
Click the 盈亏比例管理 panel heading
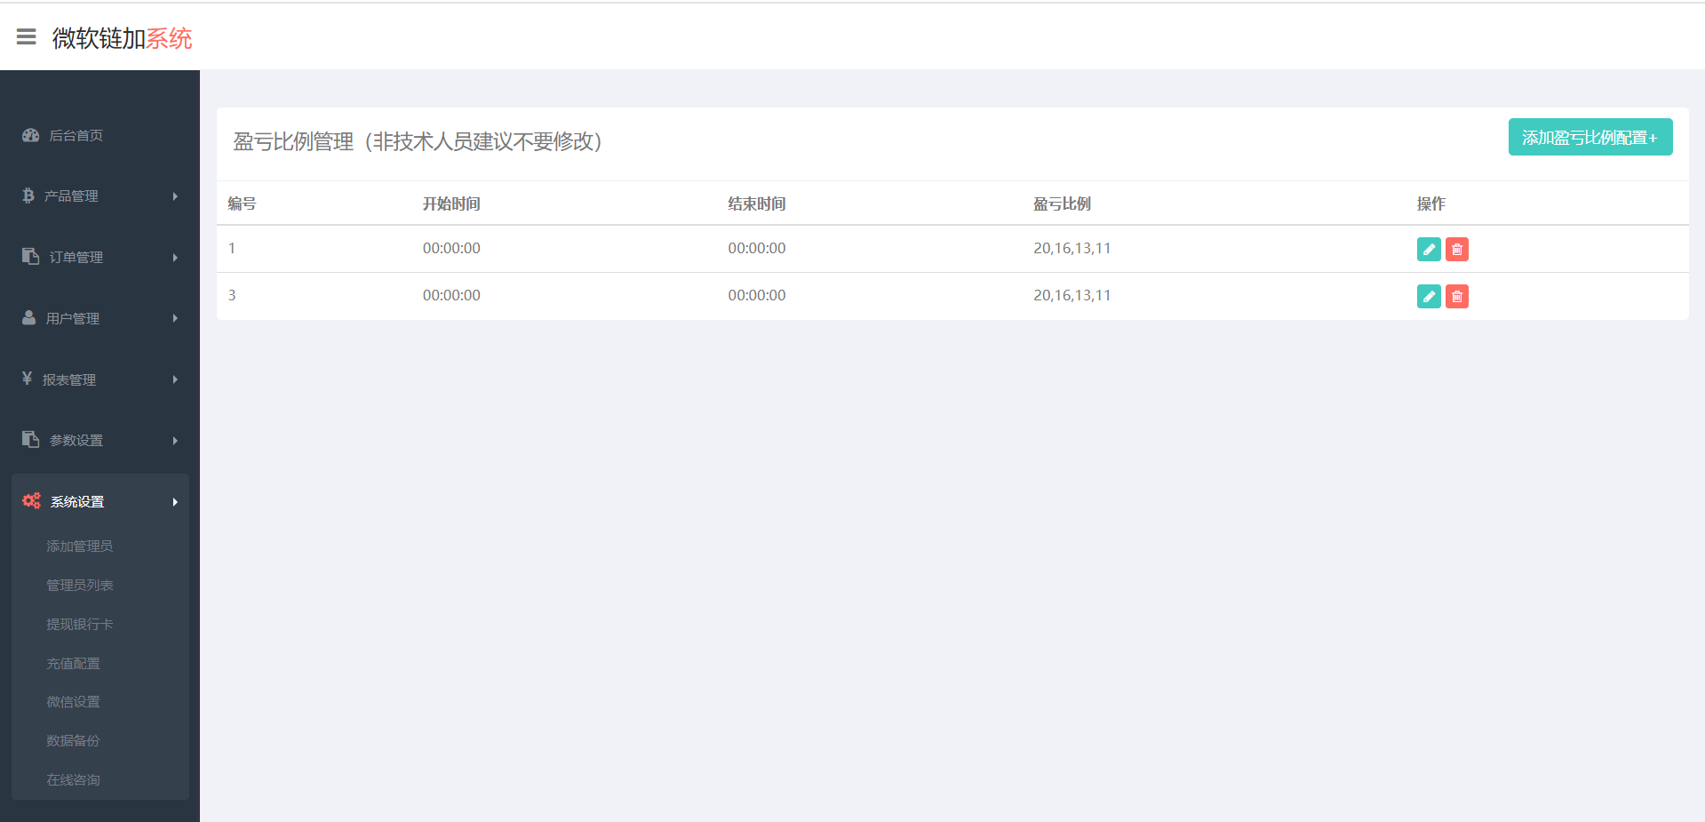418,141
